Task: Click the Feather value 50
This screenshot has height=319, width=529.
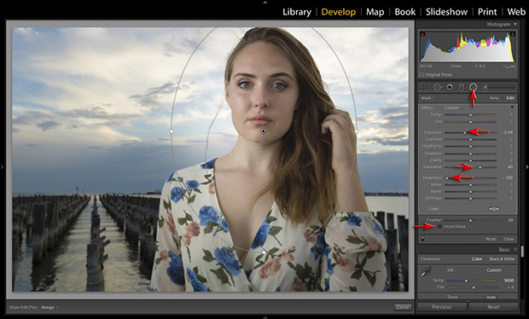Action: coord(510,220)
